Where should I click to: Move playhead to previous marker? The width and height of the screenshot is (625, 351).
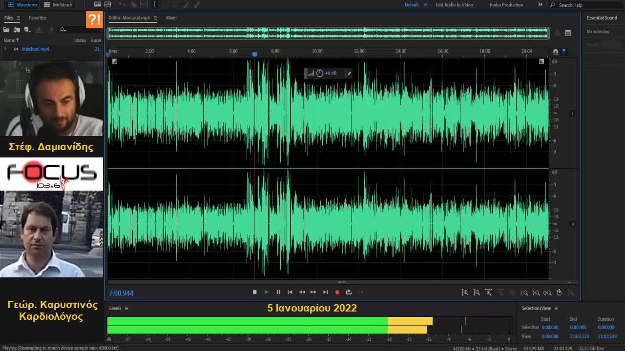coord(290,292)
